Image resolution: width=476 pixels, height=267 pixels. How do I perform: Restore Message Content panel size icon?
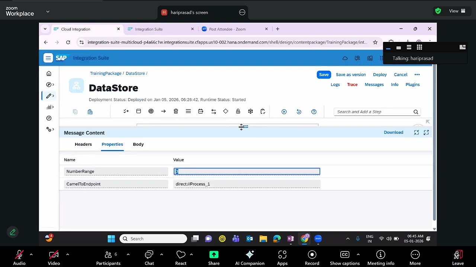coord(416,132)
